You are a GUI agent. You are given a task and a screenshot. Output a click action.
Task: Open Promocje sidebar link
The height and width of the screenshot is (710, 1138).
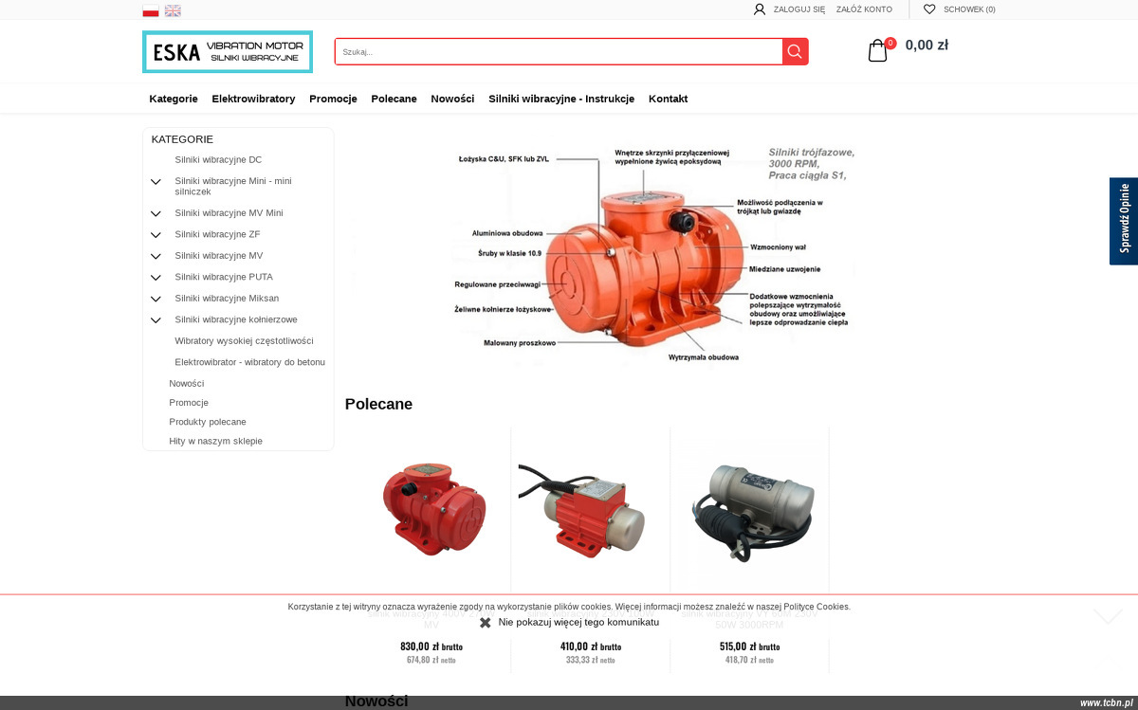189,402
